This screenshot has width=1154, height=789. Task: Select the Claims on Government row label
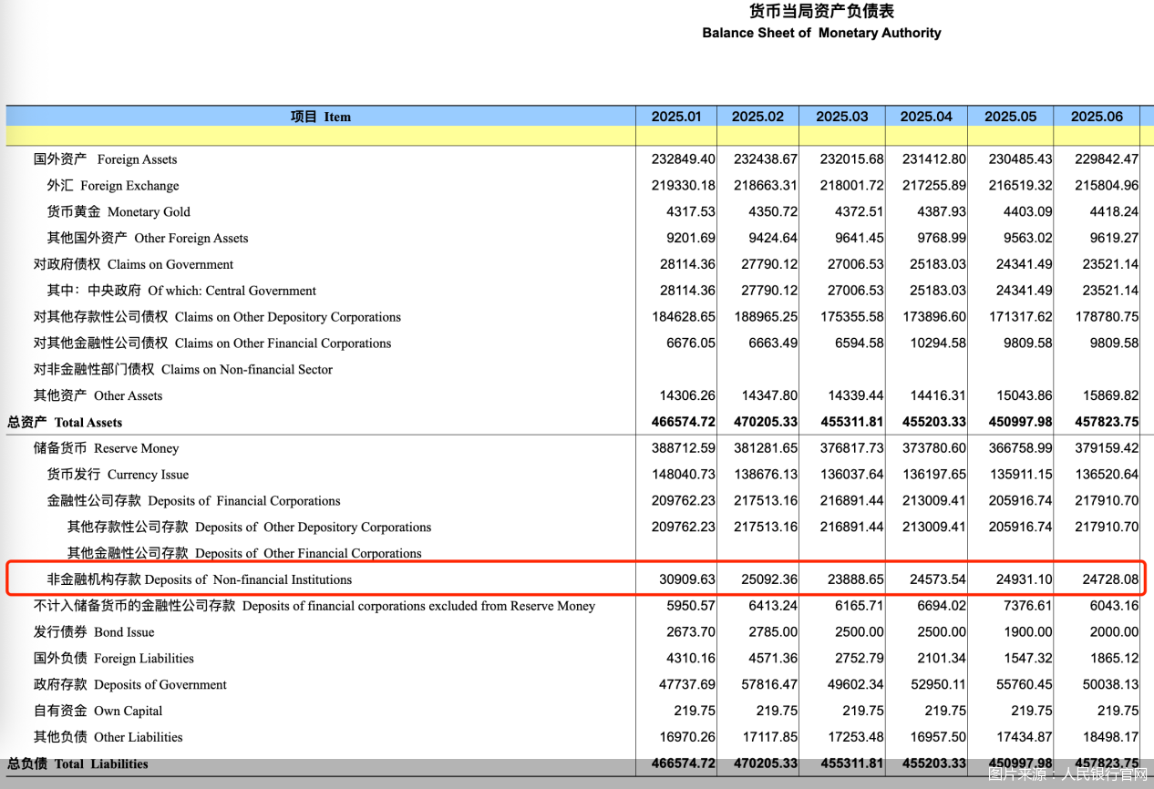click(133, 265)
